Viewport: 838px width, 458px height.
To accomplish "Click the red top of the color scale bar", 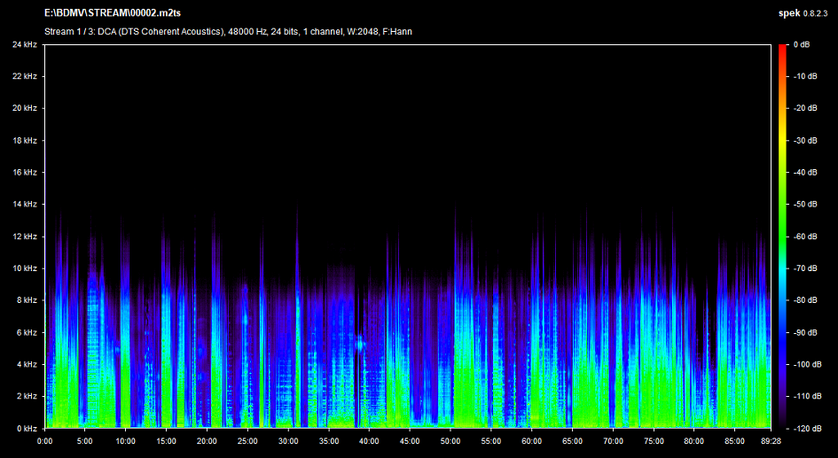I will 782,51.
